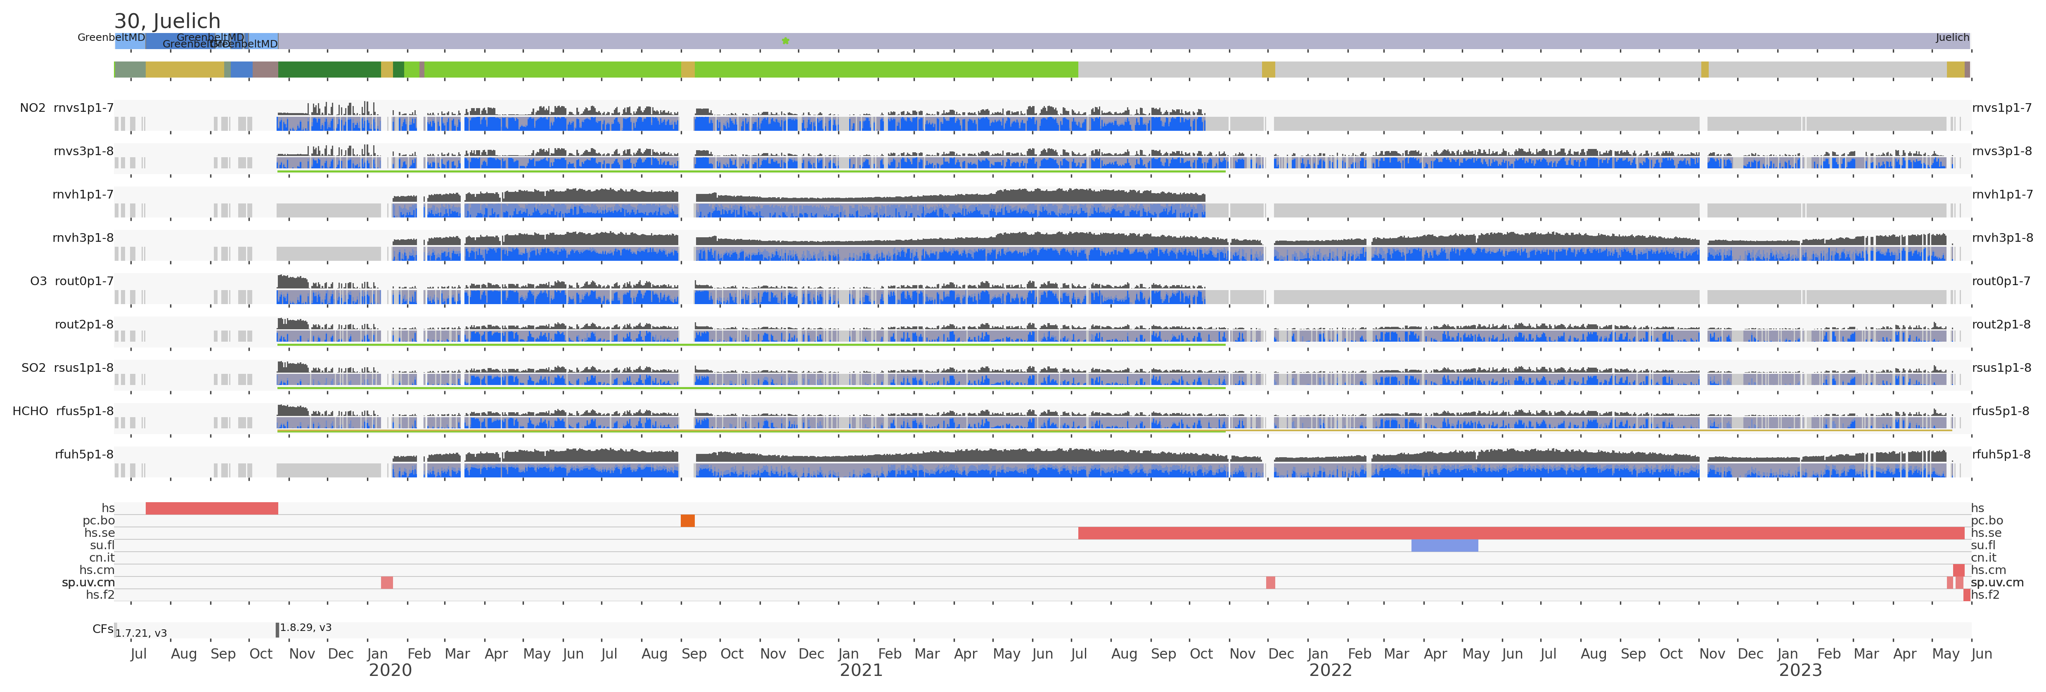2046x692 pixels.
Task: Click the red hs.f2 block at far right
Action: tap(1967, 595)
